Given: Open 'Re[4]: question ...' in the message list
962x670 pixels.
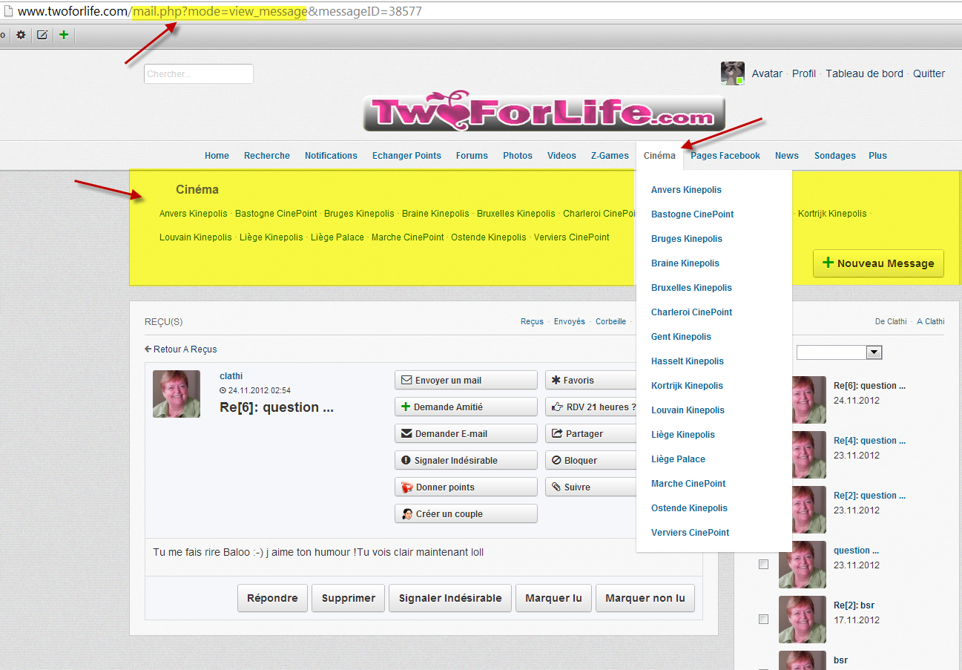Looking at the screenshot, I should tap(869, 441).
